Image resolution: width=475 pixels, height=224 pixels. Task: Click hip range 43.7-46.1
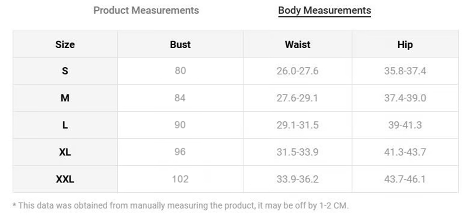405,179
